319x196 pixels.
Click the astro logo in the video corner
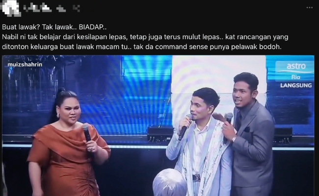tap(296, 66)
